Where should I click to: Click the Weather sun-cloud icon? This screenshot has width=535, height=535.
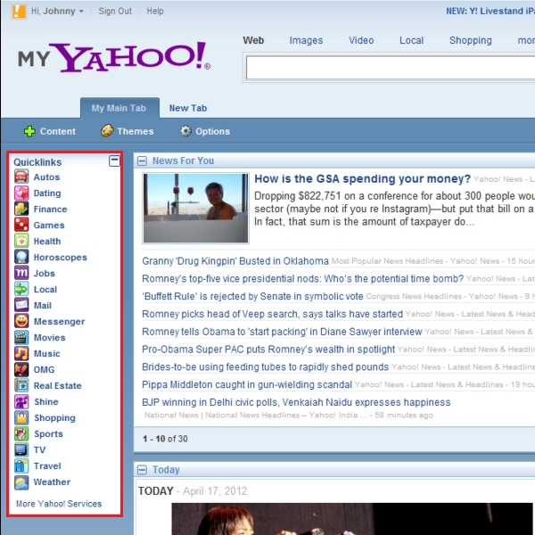coord(21,481)
